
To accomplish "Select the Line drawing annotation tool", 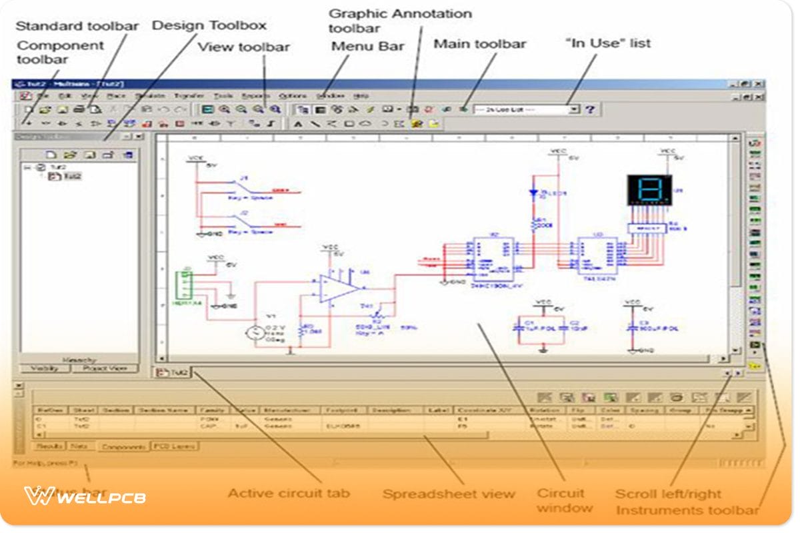I will point(315,123).
